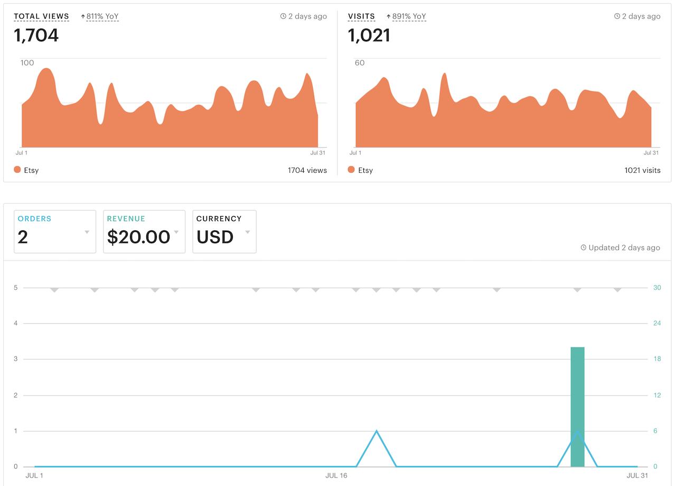This screenshot has height=486, width=676.
Task: Click the up arrow beside 891% YoY
Action: pyautogui.click(x=389, y=16)
